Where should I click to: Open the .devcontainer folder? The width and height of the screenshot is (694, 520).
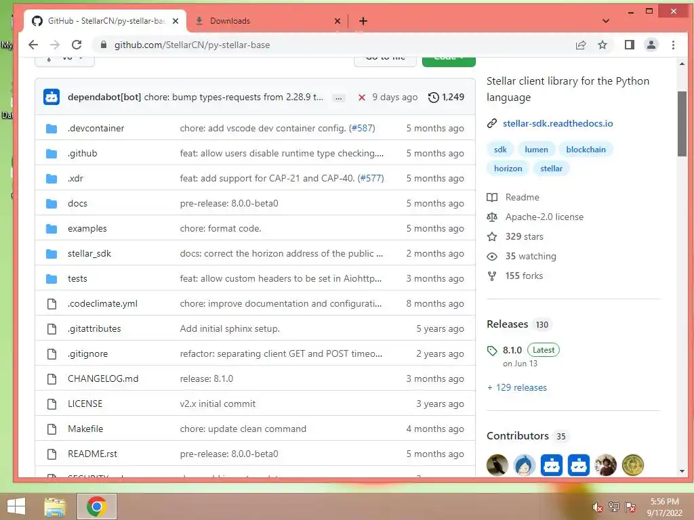[96, 128]
